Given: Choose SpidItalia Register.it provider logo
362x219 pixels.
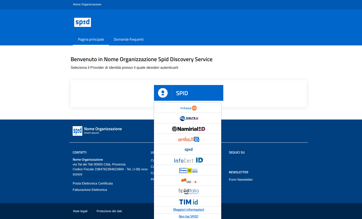Looking at the screenshot, I should tap(188, 191).
